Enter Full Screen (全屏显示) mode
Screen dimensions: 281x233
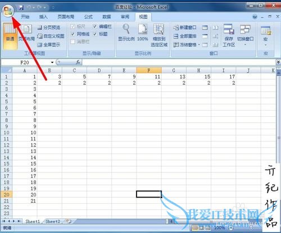click(49, 44)
